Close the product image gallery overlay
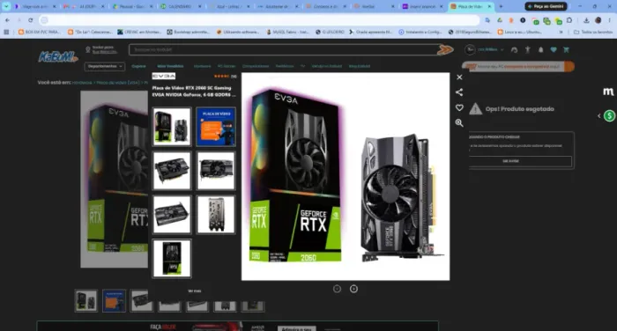Screen dimensions: 617x331 coord(459,77)
